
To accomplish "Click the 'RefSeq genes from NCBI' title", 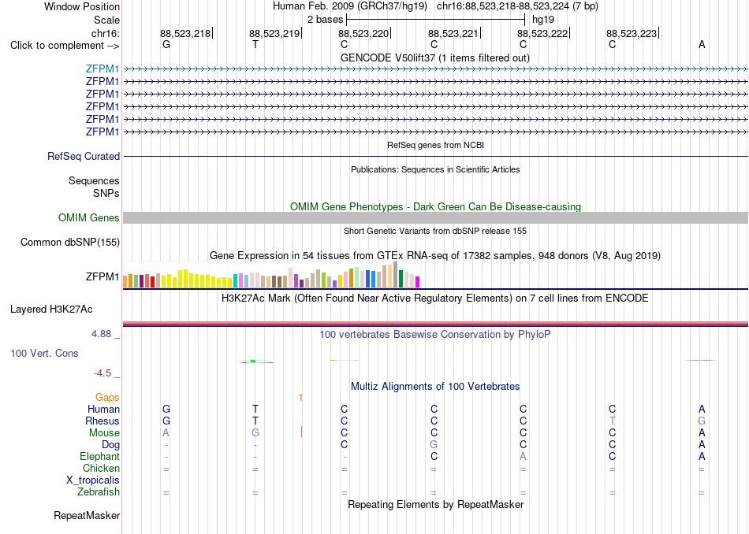I will 435,145.
